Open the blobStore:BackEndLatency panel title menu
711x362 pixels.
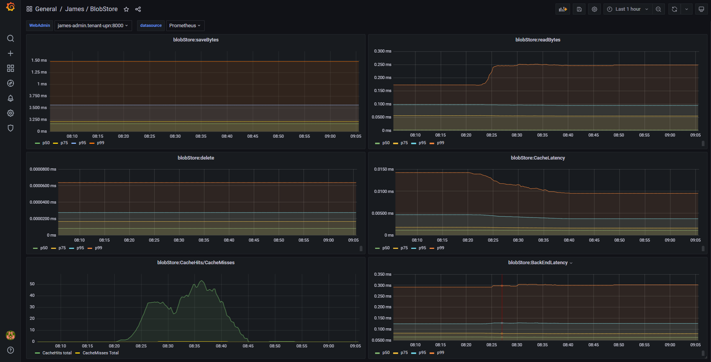coord(538,263)
